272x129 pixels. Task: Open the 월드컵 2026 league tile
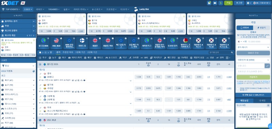coord(44,43)
